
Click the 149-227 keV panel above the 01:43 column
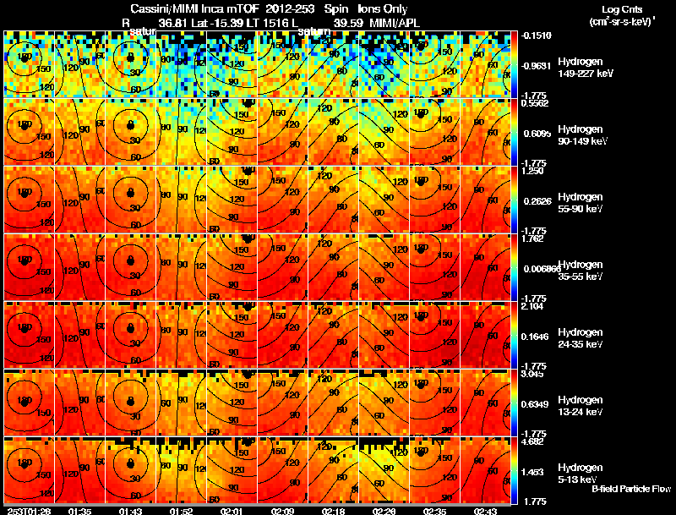pyautogui.click(x=131, y=64)
